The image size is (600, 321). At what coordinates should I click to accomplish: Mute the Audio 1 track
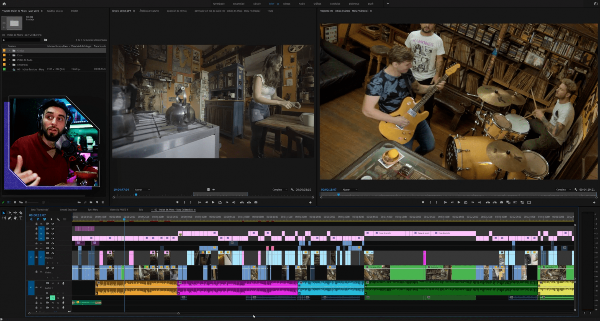(53, 283)
